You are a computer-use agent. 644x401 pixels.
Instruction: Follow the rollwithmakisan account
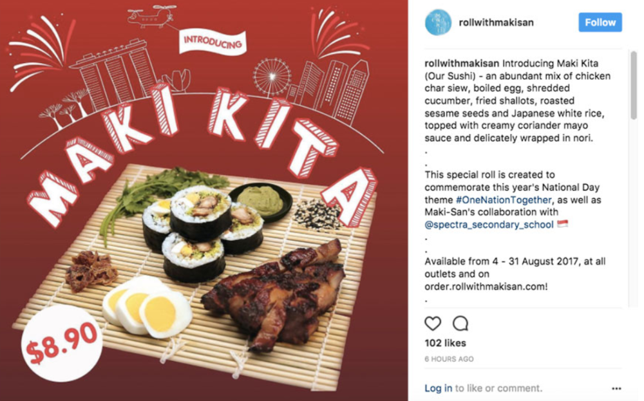pos(600,22)
